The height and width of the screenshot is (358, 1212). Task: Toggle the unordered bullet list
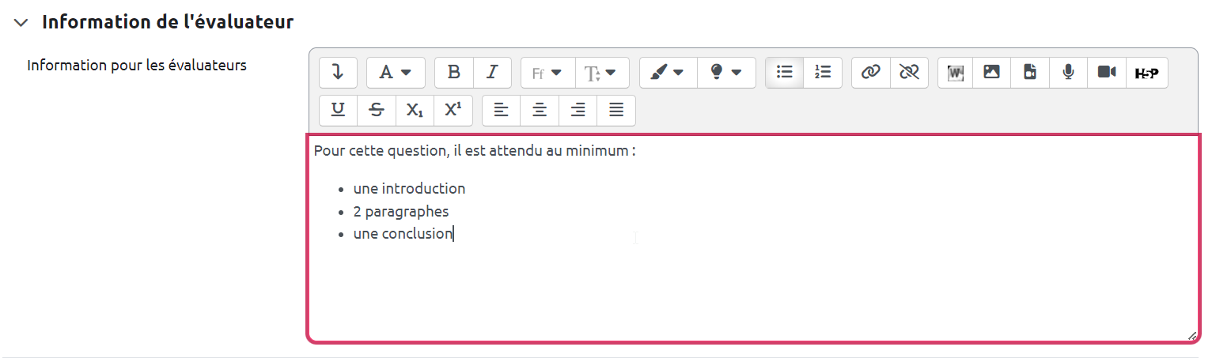point(785,73)
